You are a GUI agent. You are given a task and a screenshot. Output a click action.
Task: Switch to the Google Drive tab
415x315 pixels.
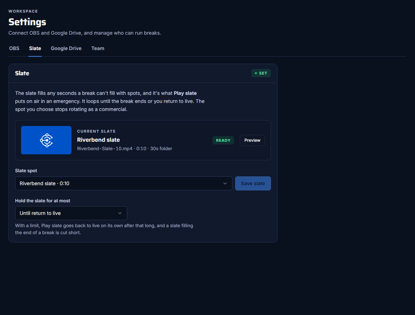[x=66, y=48]
